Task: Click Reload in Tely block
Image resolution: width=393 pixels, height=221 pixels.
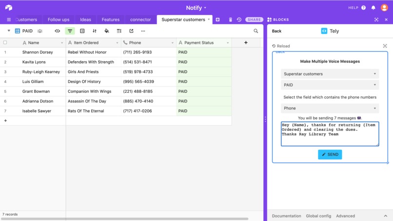Action: point(281,46)
